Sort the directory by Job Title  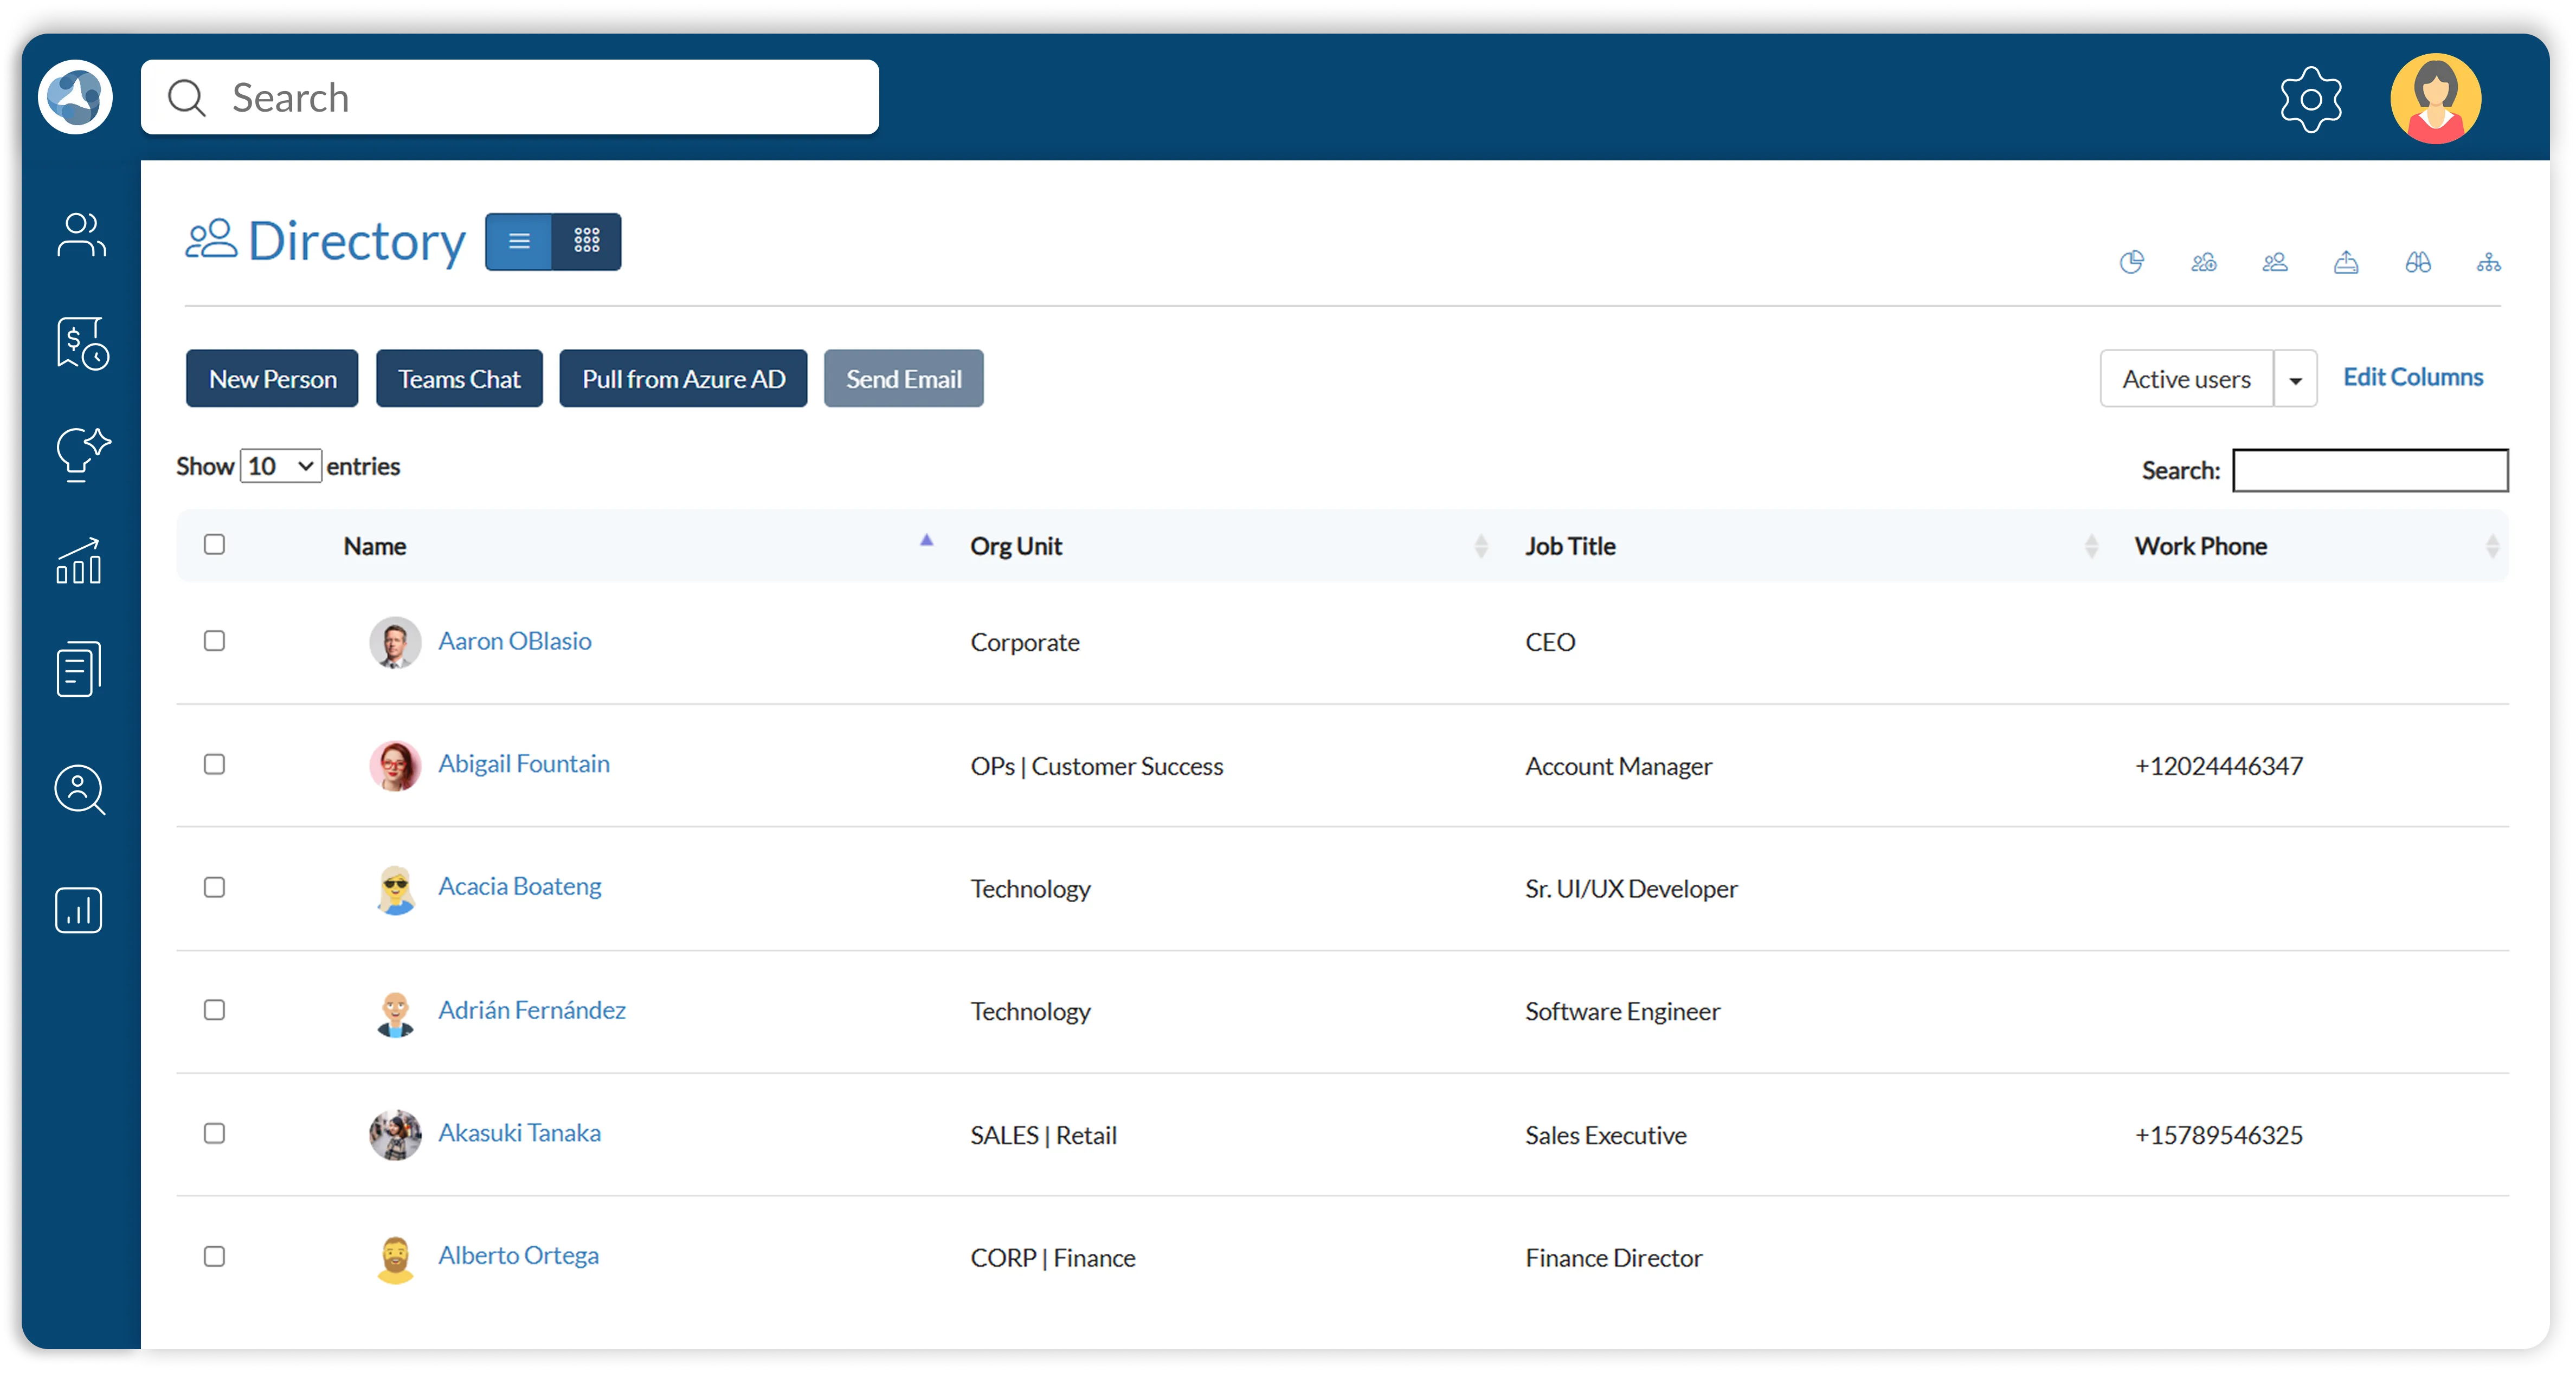pyautogui.click(x=1570, y=546)
